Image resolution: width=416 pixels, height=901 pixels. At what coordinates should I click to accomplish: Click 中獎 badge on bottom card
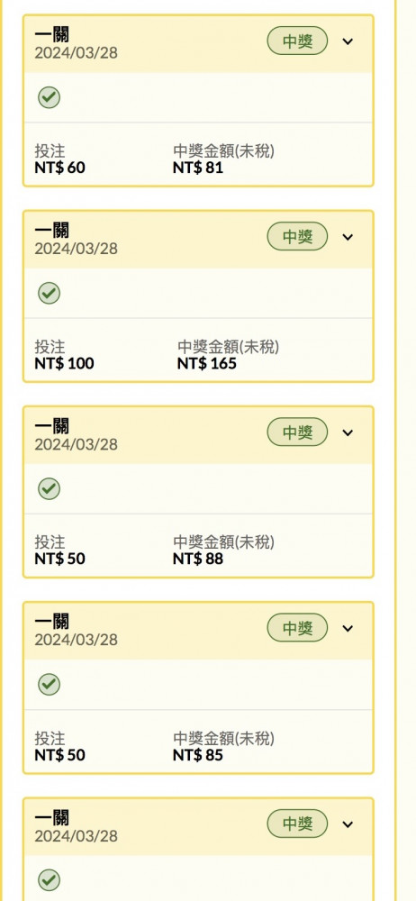point(298,824)
